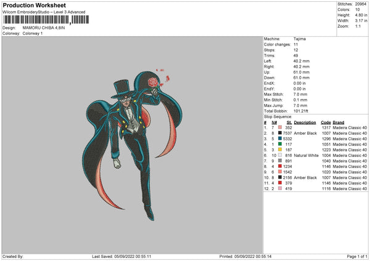This screenshot has height=261, width=370.
Task: Select 'Amber Black' description in stop row 10
Action: coord(305,178)
